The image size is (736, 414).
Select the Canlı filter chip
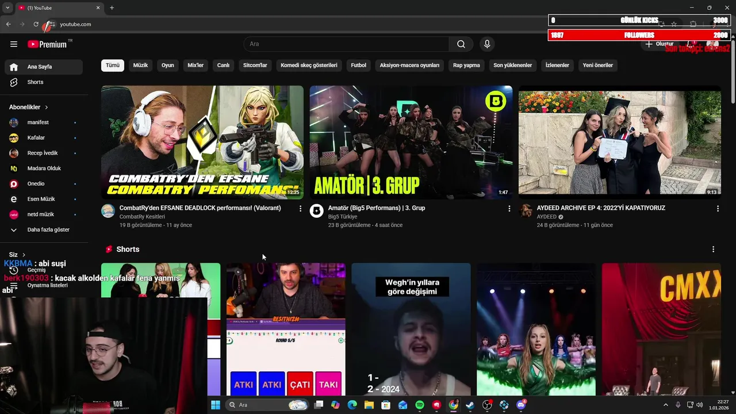point(223,65)
